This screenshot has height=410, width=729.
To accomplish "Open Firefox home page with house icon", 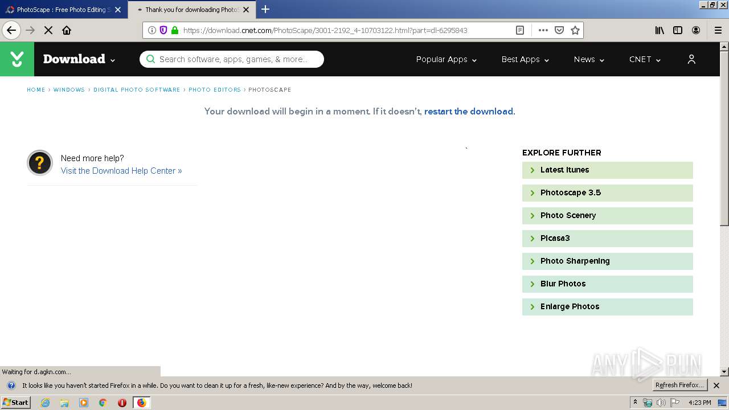I will [67, 30].
